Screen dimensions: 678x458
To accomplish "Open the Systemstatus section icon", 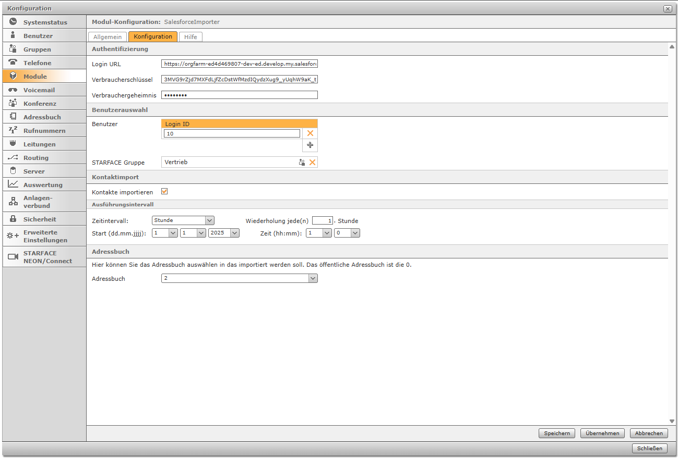I will click(x=13, y=22).
